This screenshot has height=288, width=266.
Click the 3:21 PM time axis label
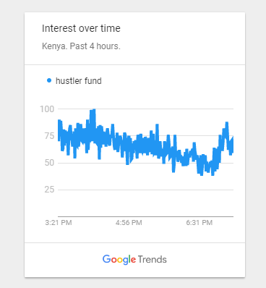coord(59,222)
